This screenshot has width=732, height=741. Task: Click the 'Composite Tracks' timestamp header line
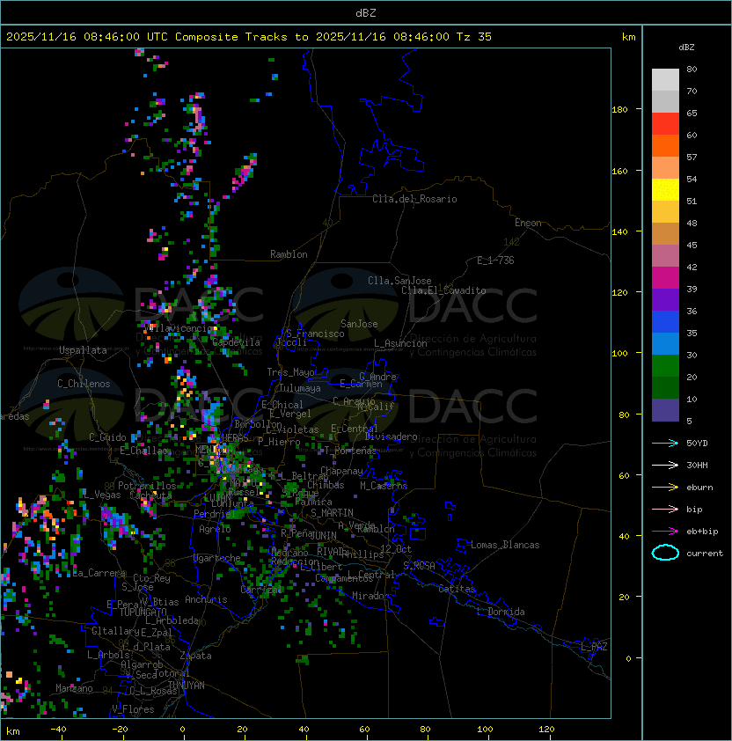249,37
